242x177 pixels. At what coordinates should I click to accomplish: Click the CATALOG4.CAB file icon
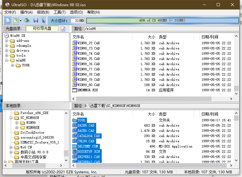pyautogui.click(x=75, y=136)
